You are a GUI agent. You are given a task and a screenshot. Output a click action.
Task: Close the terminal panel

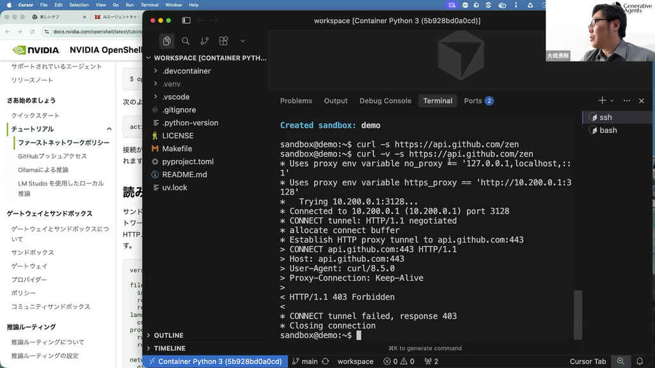642,100
